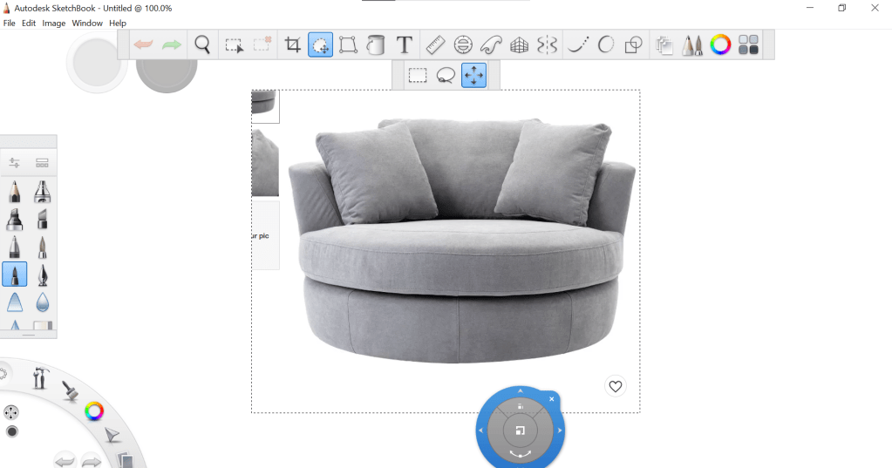The image size is (892, 468).
Task: Select the Crop tool in the toolbar
Action: (293, 45)
